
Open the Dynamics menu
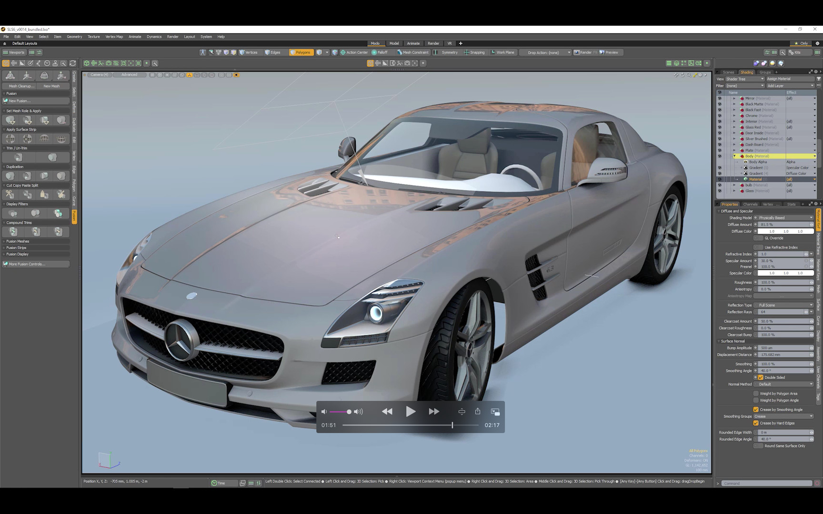click(154, 37)
